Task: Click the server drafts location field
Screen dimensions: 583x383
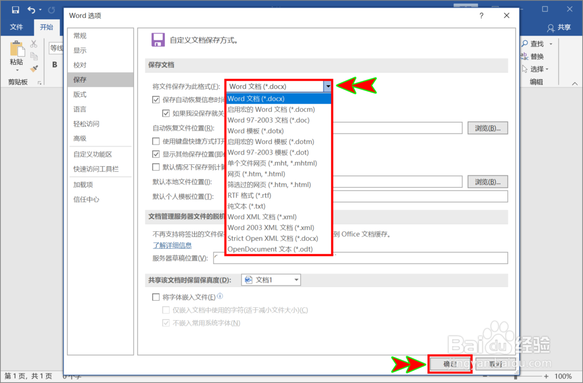Action: pos(361,258)
